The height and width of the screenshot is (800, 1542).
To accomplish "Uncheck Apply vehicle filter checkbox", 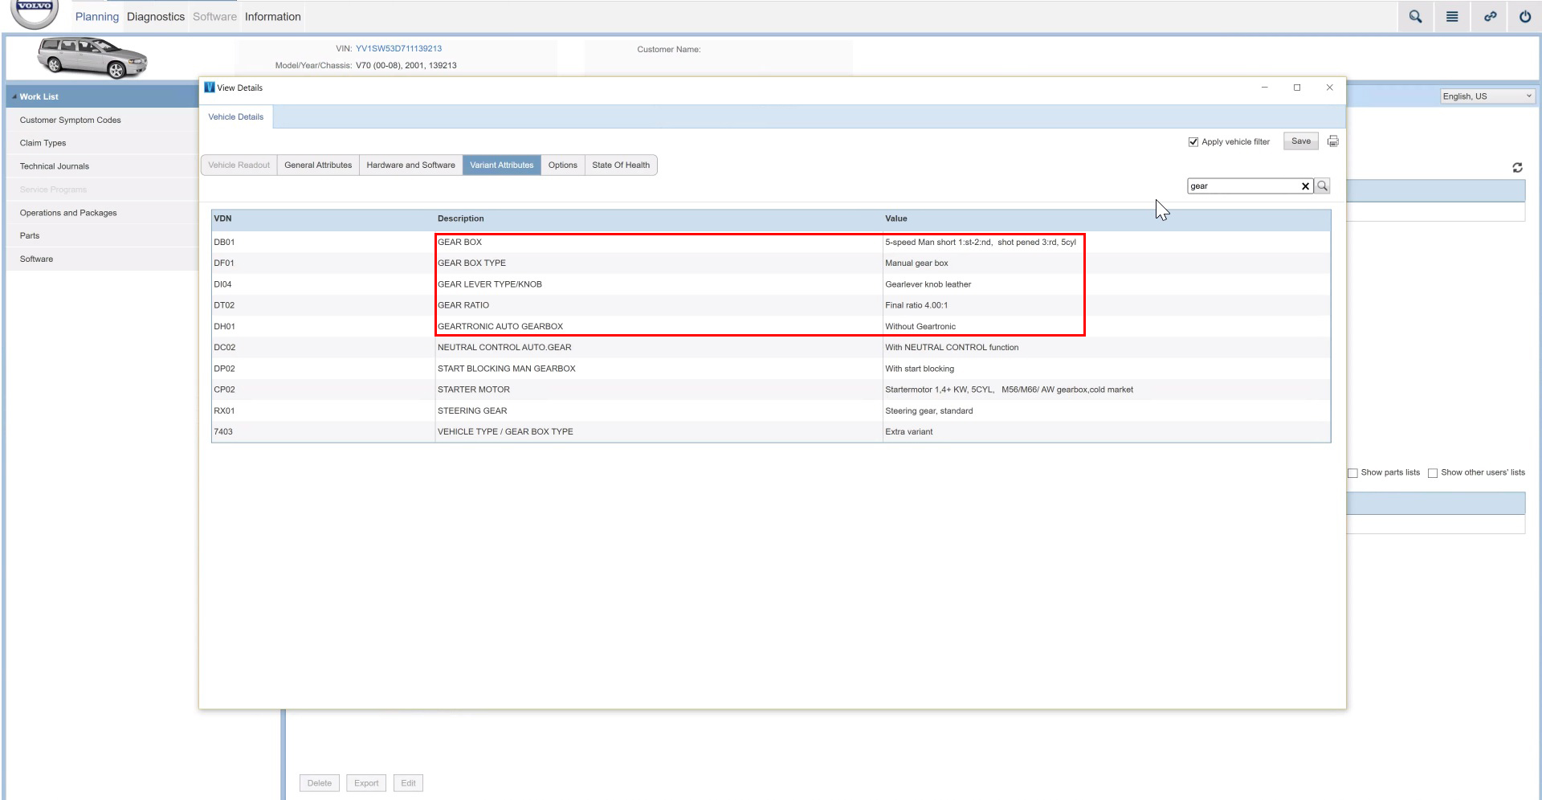I will 1193,142.
